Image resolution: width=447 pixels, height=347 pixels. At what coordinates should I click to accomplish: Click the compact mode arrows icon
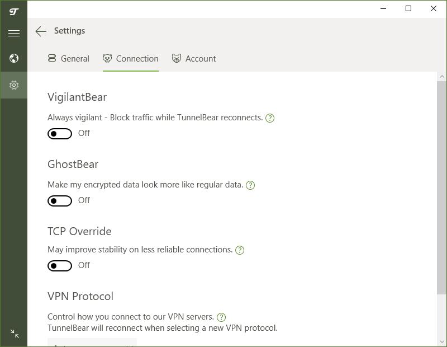(15, 334)
